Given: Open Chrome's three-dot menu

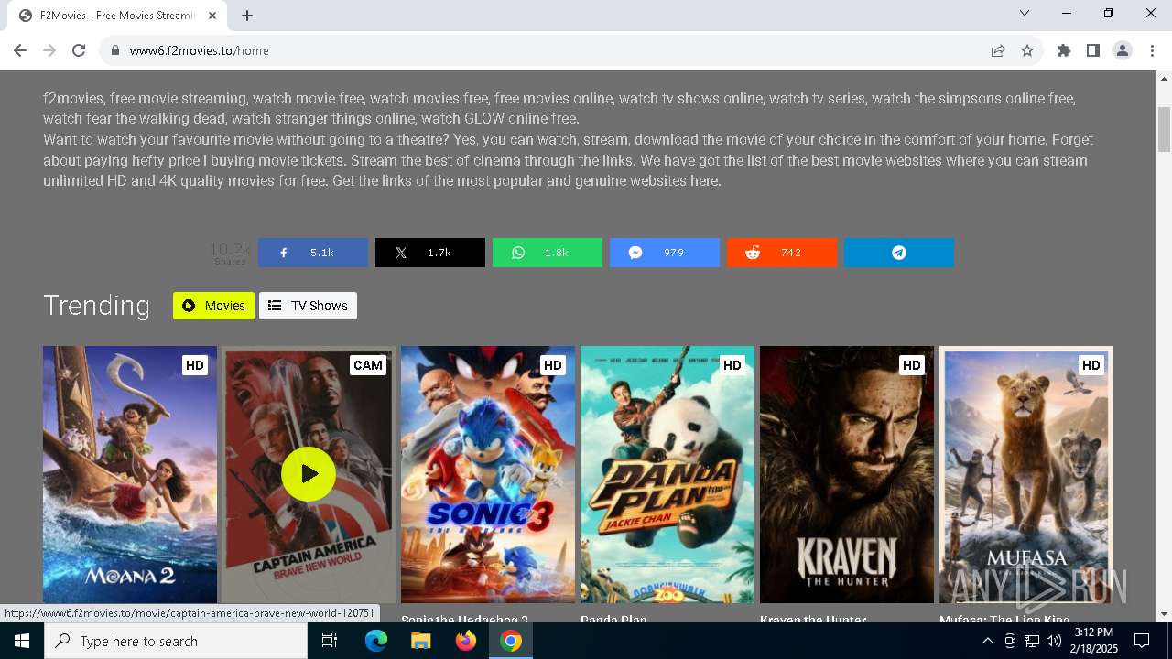Looking at the screenshot, I should pyautogui.click(x=1152, y=50).
